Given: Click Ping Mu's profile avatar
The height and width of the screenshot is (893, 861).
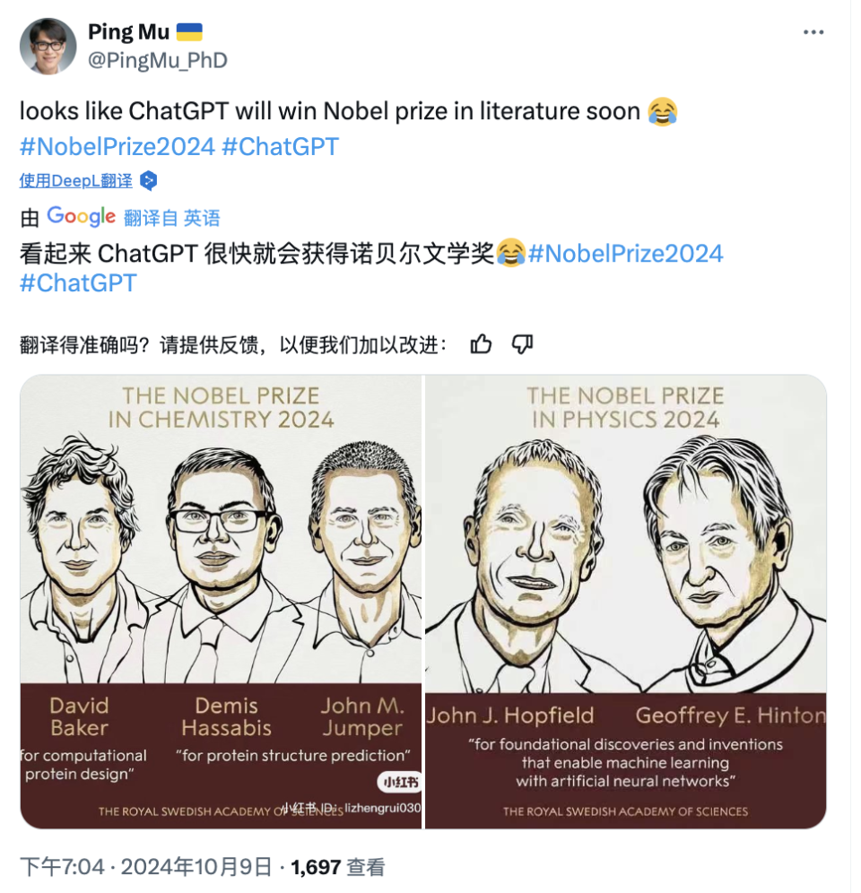Looking at the screenshot, I should tap(48, 46).
